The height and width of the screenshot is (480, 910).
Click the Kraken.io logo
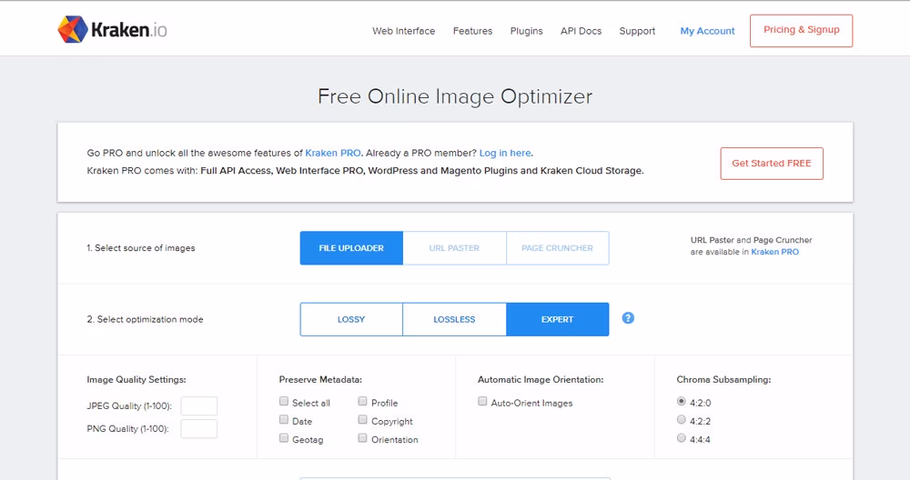(112, 30)
